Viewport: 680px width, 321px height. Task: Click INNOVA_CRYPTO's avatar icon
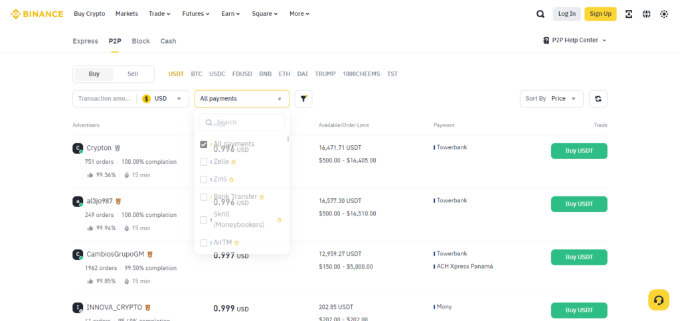tap(78, 308)
